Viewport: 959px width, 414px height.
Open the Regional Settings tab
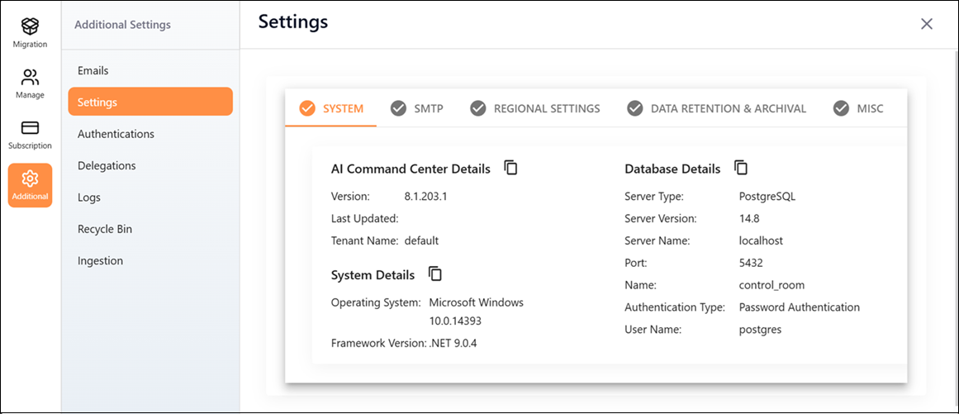[535, 108]
